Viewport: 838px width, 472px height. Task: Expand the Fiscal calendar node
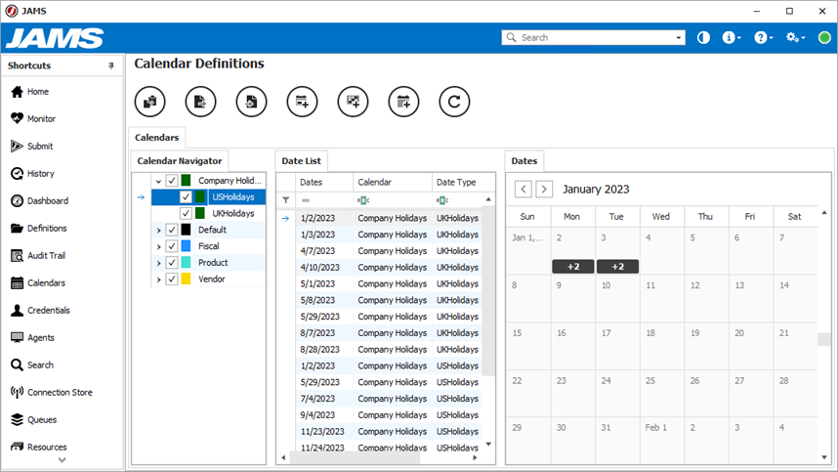[x=158, y=247]
